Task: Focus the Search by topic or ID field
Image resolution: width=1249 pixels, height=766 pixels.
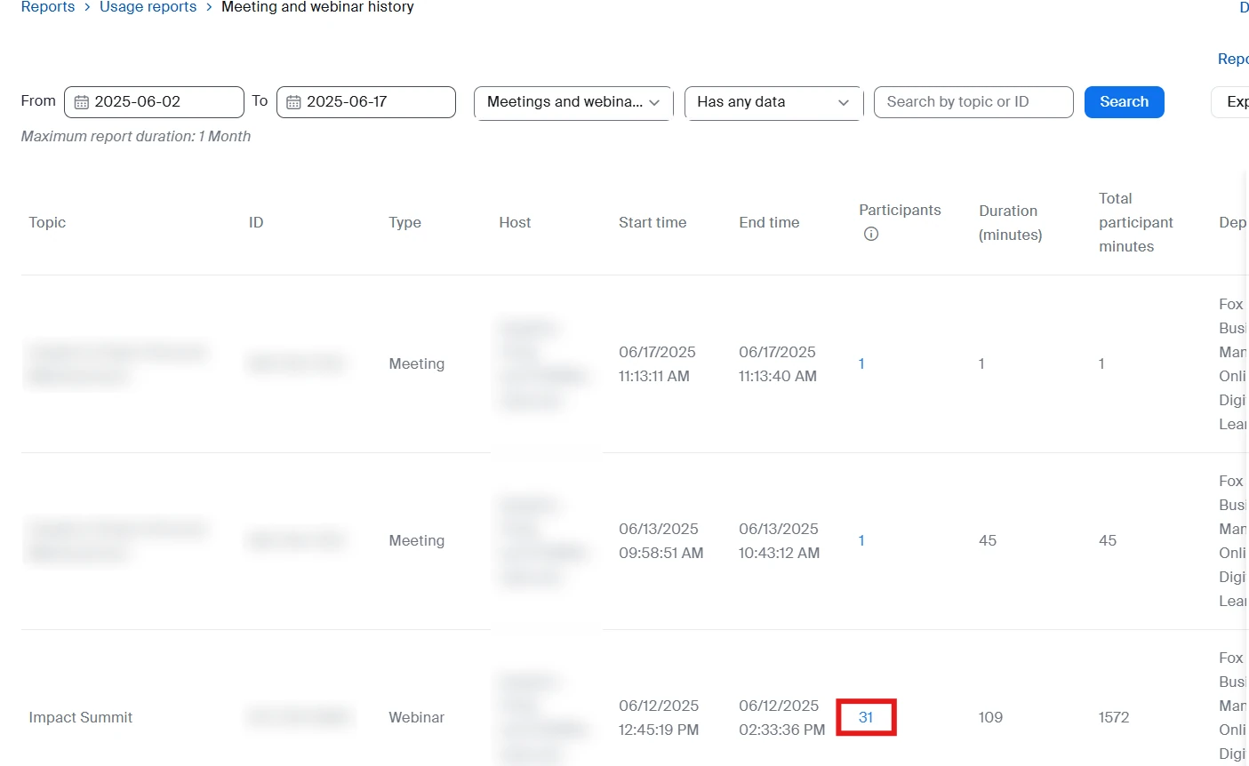Action: point(973,102)
